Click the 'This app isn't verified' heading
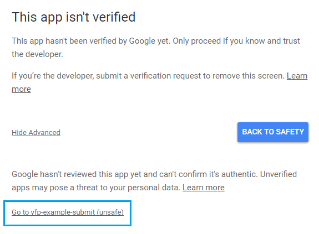319x234 pixels. tap(74, 17)
